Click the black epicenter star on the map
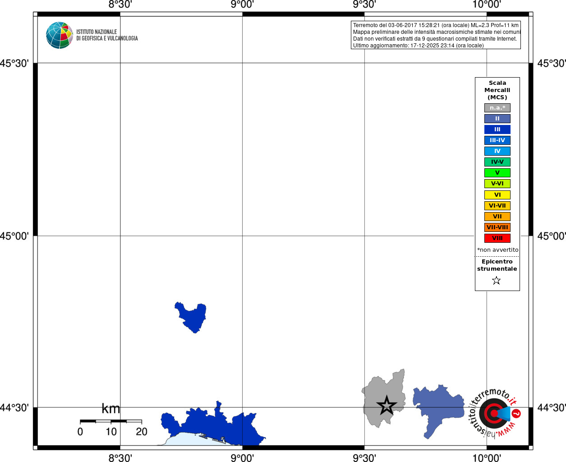566x462 pixels. [387, 406]
